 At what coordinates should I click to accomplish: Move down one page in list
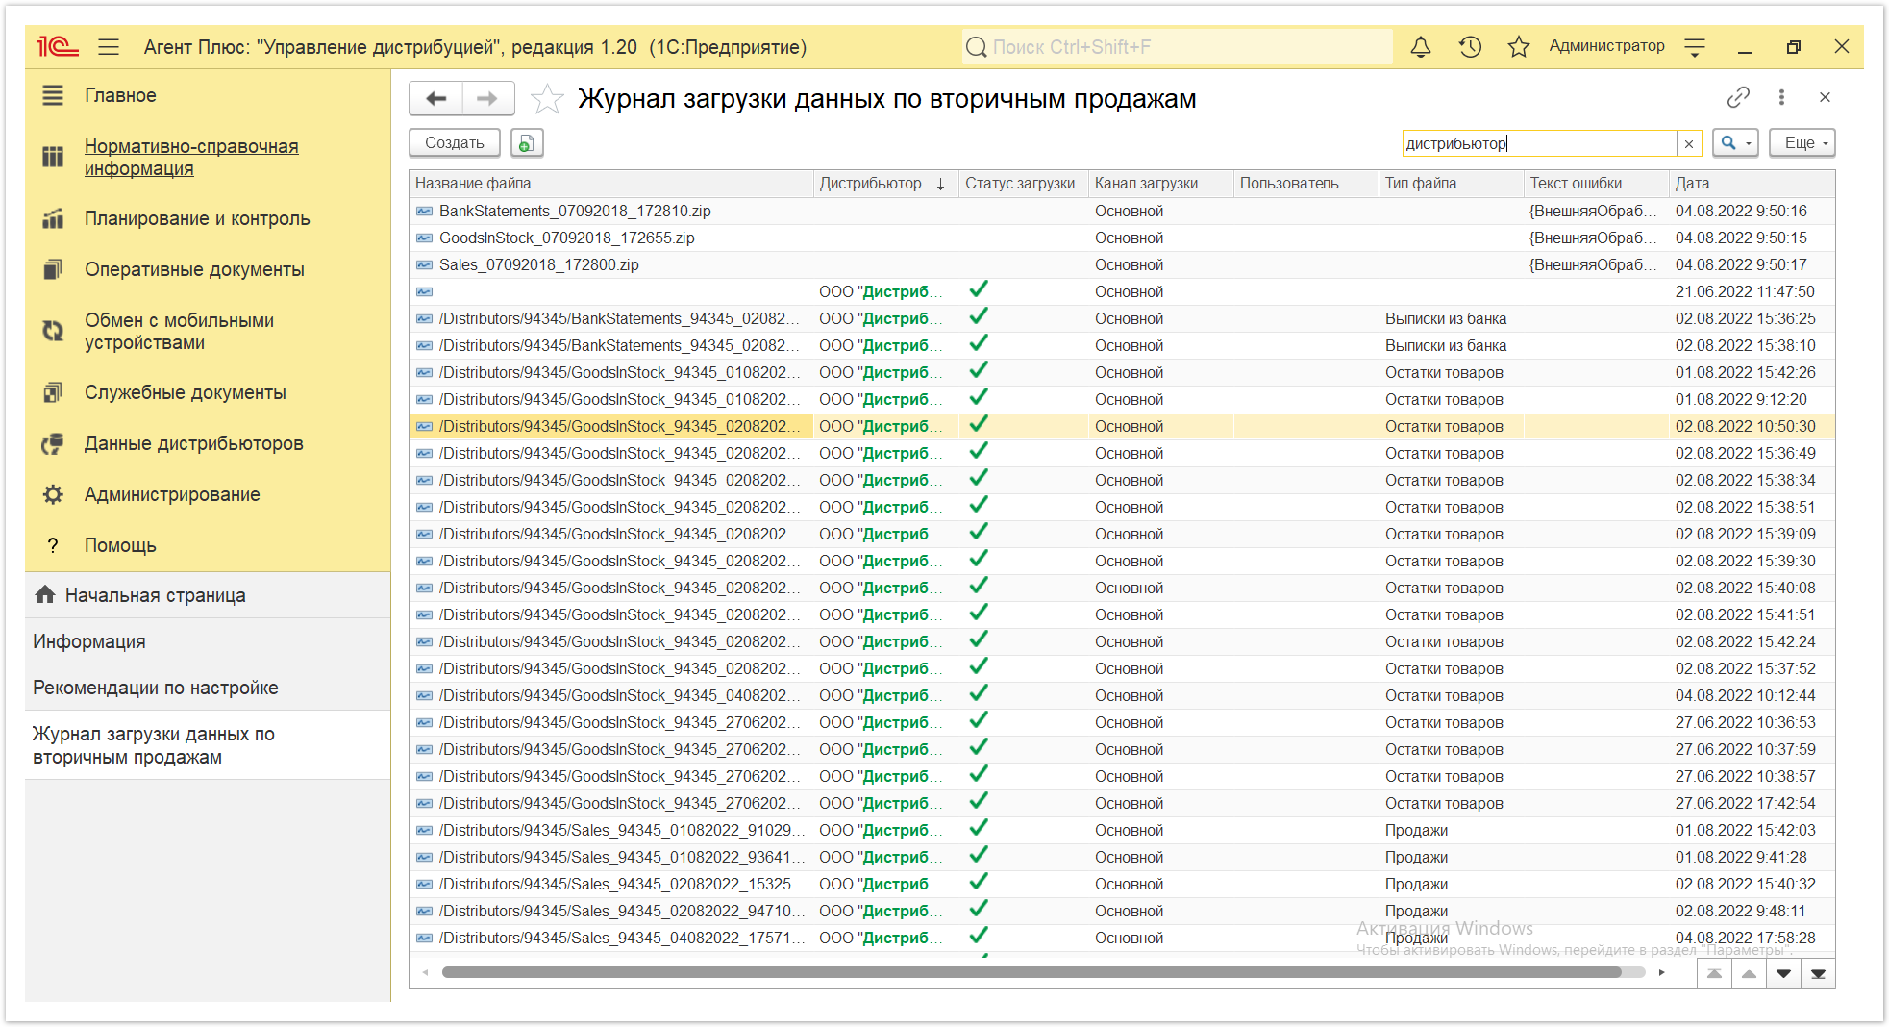[1783, 973]
